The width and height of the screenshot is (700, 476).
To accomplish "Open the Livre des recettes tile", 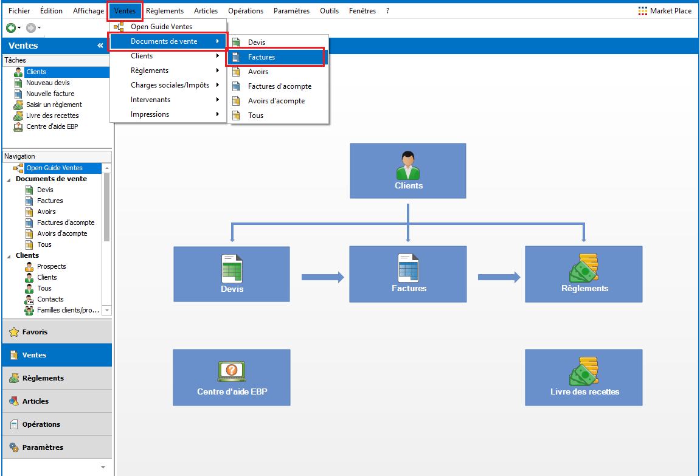I will 584,377.
